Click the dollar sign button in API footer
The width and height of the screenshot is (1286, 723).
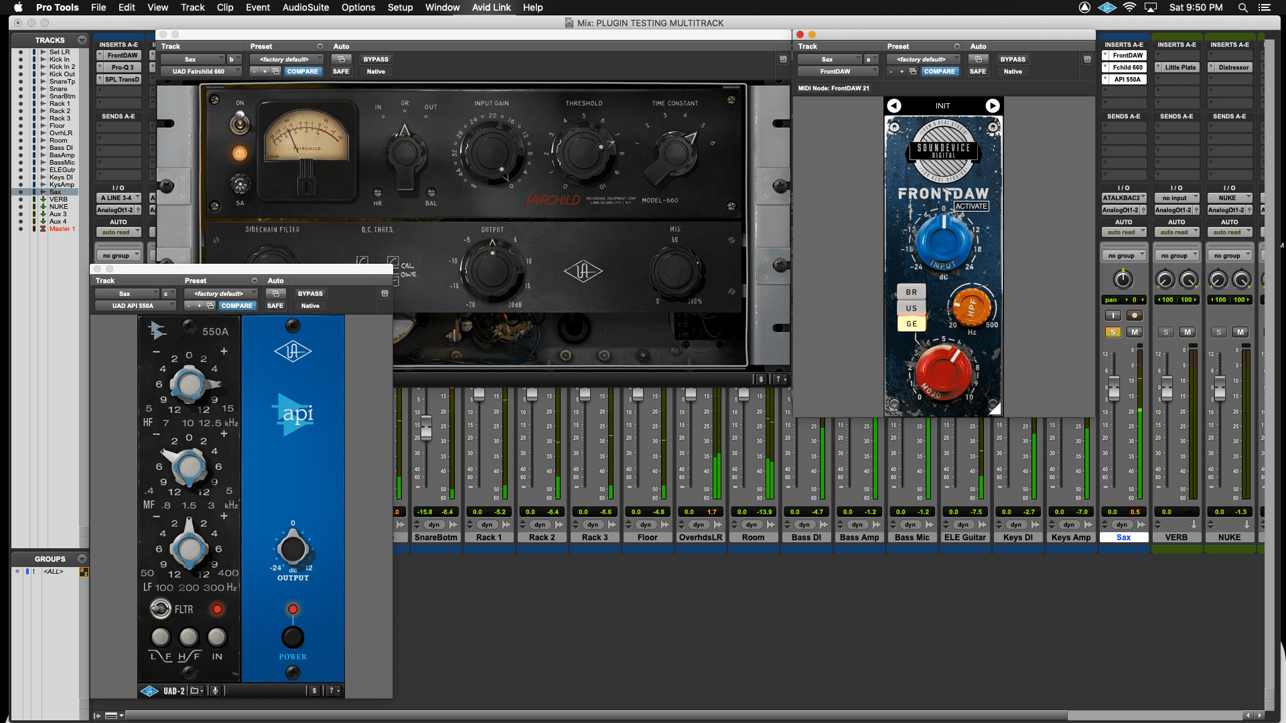point(314,690)
